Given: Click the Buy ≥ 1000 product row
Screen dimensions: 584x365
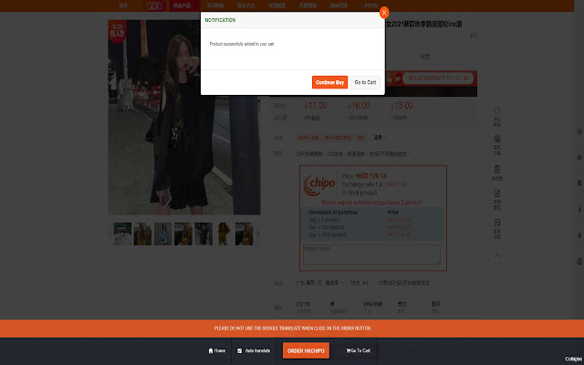Looking at the screenshot, I should click(x=371, y=235).
